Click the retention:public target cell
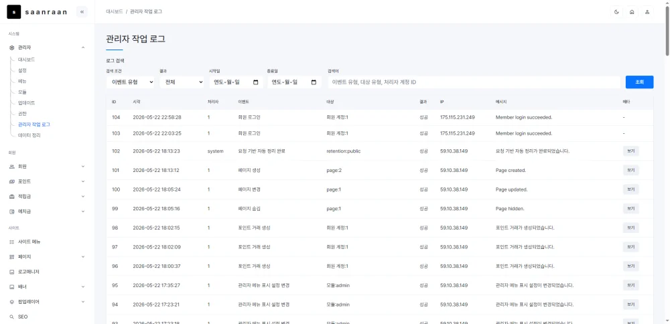The width and height of the screenshot is (670, 324). coord(343,151)
